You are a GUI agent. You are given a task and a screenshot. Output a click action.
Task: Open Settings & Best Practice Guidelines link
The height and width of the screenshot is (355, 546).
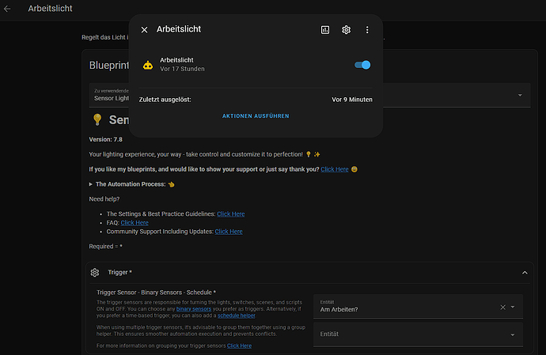click(x=230, y=214)
